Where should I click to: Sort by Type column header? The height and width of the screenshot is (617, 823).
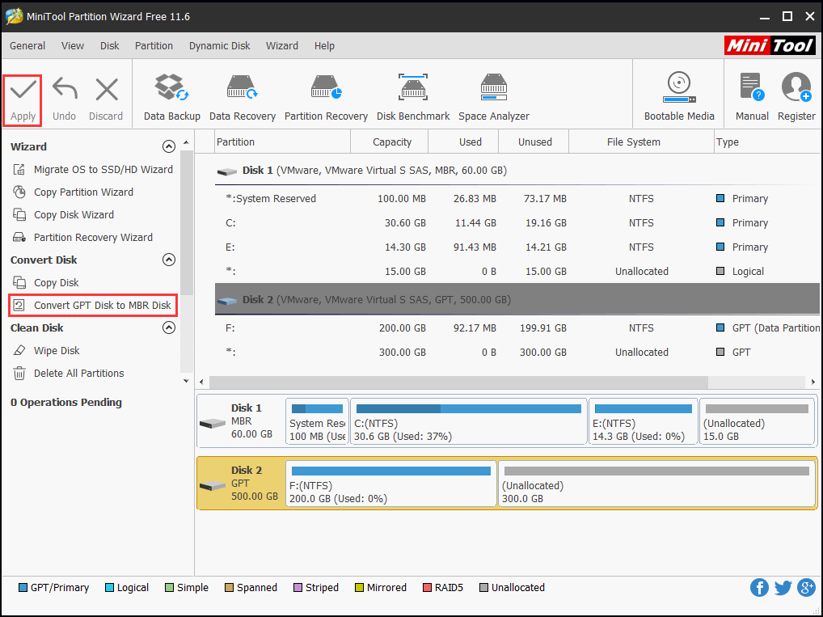pyautogui.click(x=767, y=142)
